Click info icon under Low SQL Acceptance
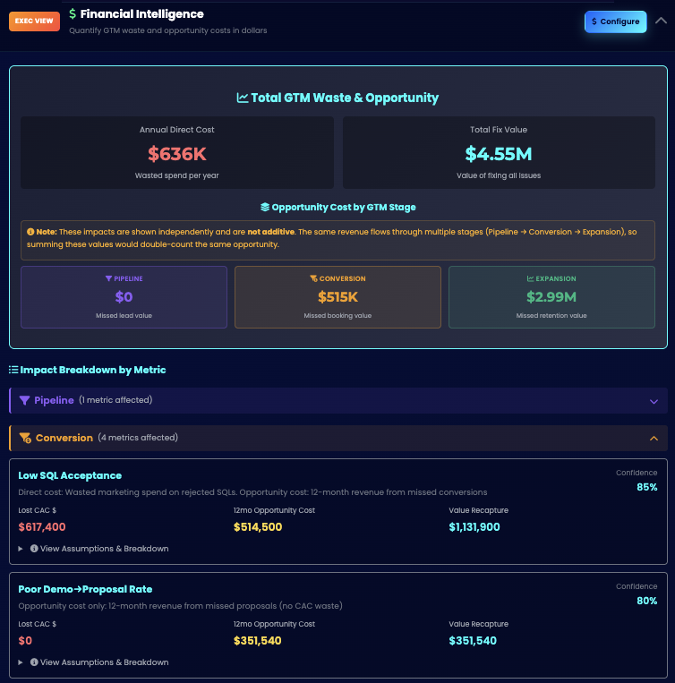 (34, 549)
